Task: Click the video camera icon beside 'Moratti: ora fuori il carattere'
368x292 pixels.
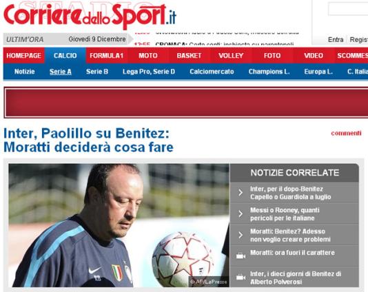Action: tap(241, 255)
